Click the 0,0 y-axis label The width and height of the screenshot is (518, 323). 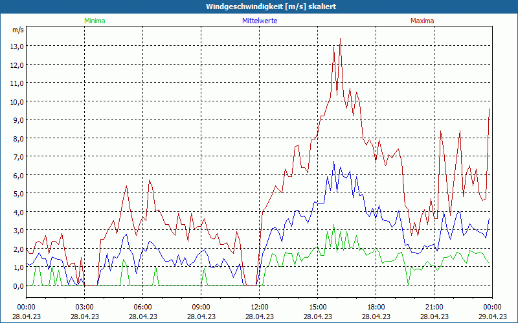point(17,286)
